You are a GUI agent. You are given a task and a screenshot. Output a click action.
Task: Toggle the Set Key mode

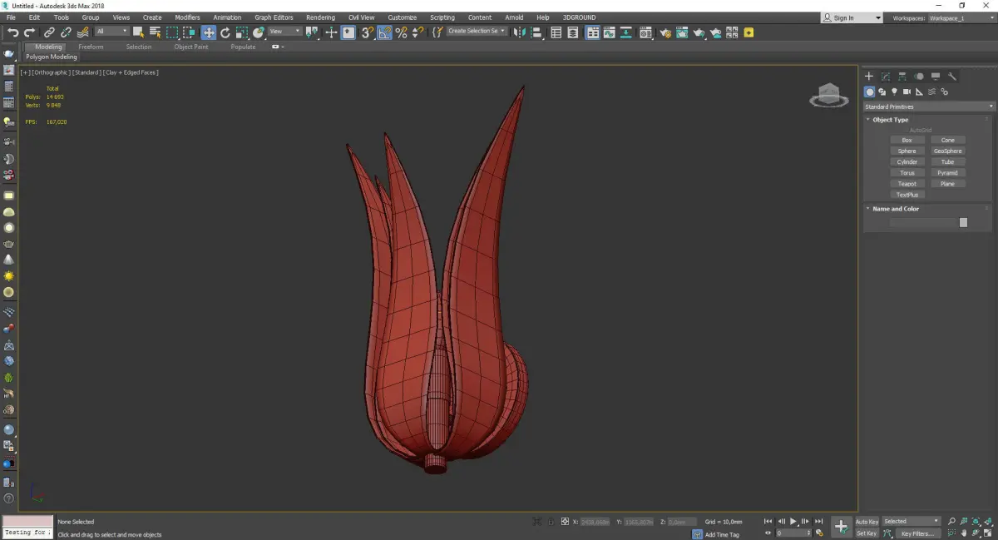coord(867,533)
